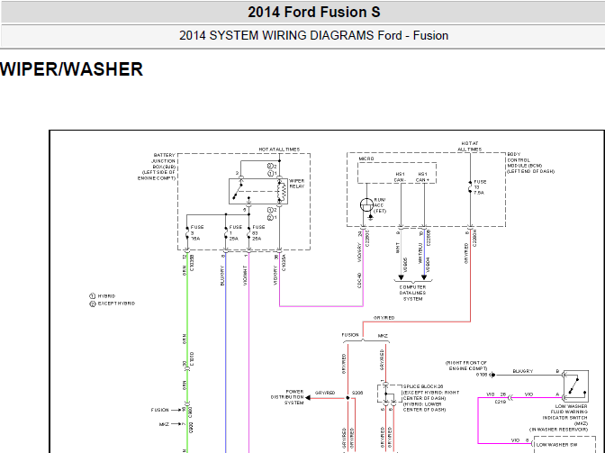Click the 'POWER DISTRIBUTION SYSTEM' label

coord(287,397)
